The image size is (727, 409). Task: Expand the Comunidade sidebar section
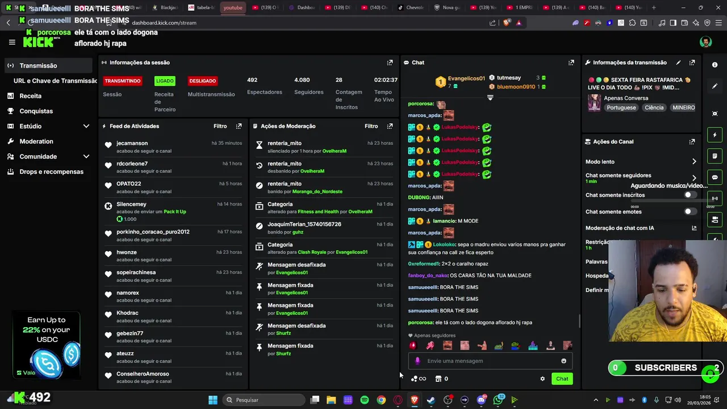[86, 156]
